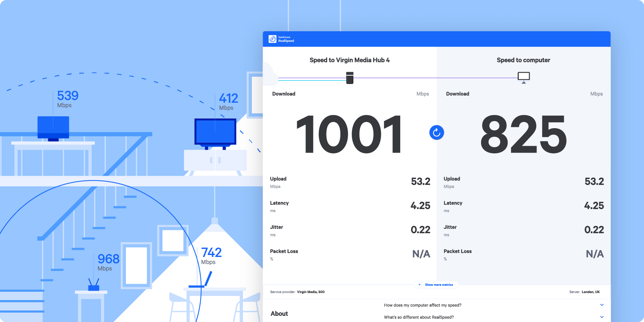
Task: Click the Virgin Media Hub router icon
Action: pos(350,78)
